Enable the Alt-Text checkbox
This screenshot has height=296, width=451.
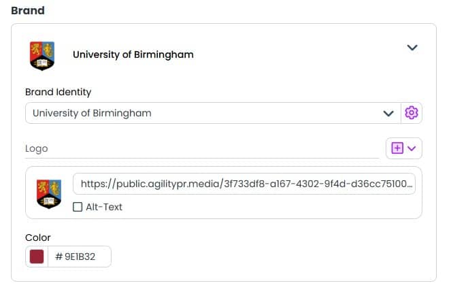tap(78, 207)
